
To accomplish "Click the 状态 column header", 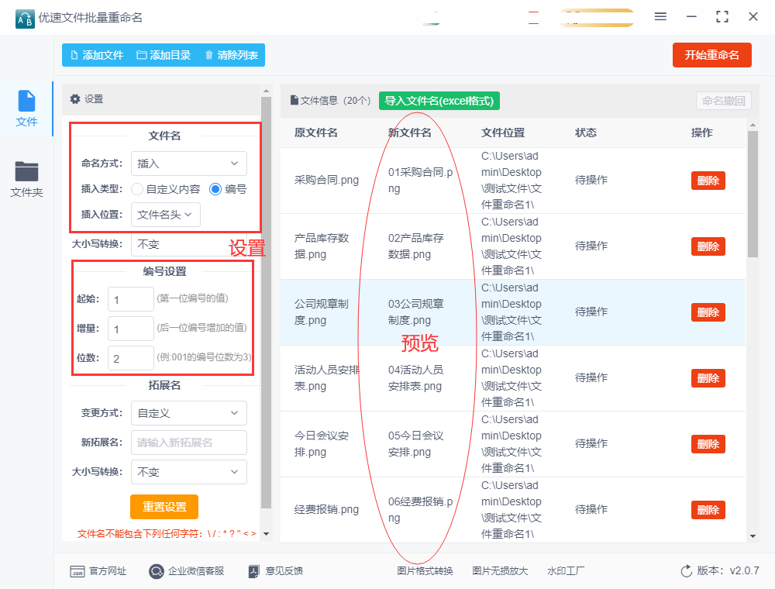I will pyautogui.click(x=586, y=133).
